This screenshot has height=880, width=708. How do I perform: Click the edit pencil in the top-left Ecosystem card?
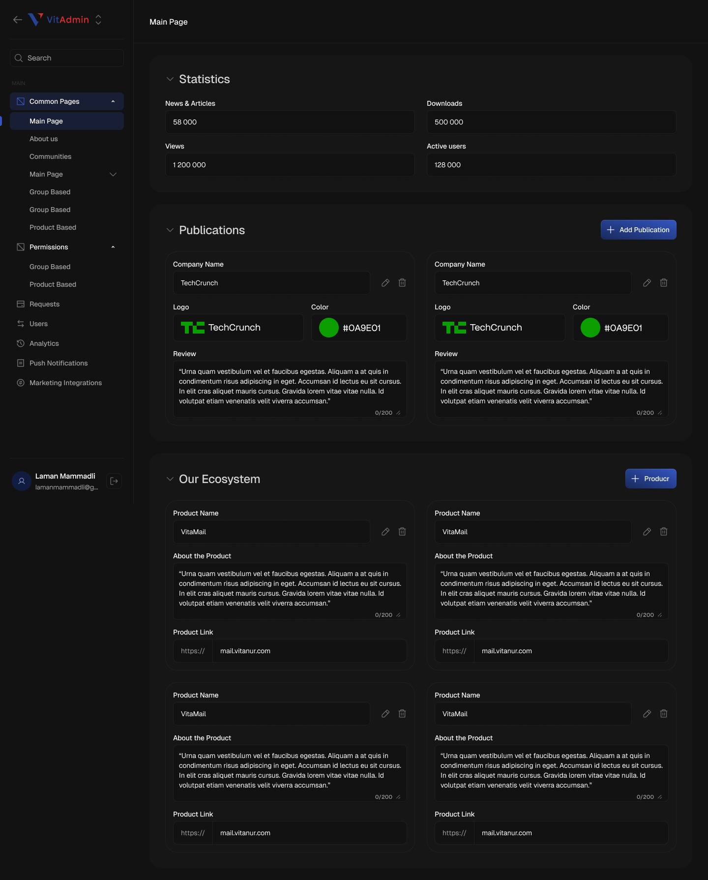[x=385, y=532]
